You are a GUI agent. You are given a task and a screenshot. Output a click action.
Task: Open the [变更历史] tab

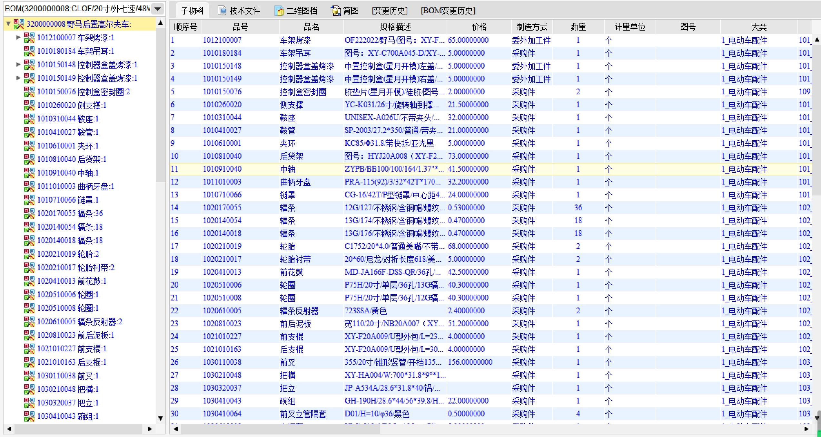point(390,11)
